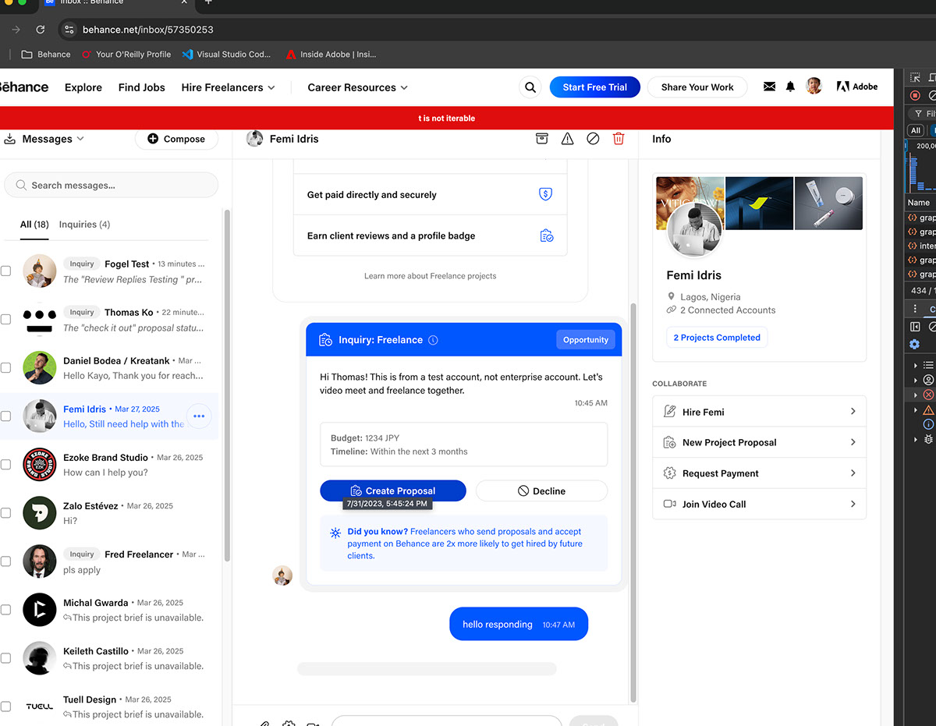This screenshot has height=726, width=936.
Task: Block user with the circle-slash icon
Action: click(x=593, y=139)
